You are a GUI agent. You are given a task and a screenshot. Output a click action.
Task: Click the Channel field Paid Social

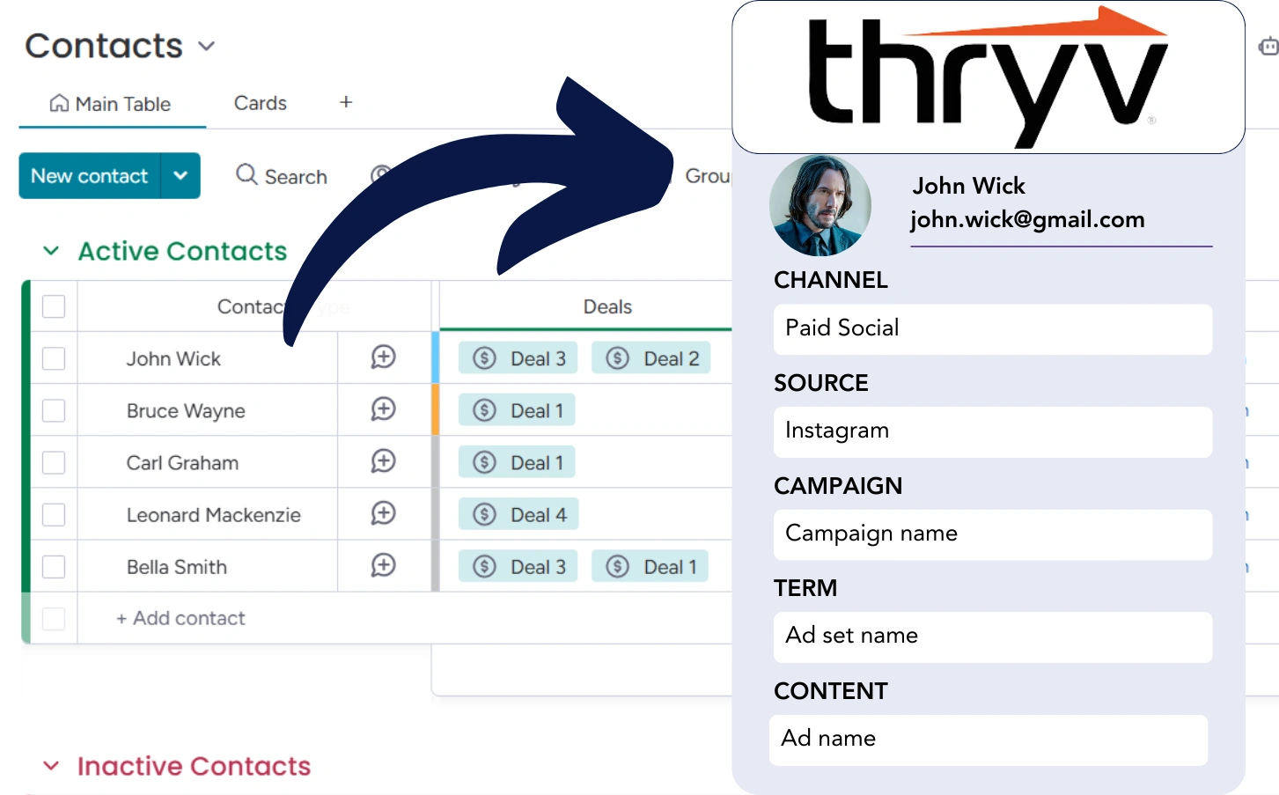click(992, 329)
